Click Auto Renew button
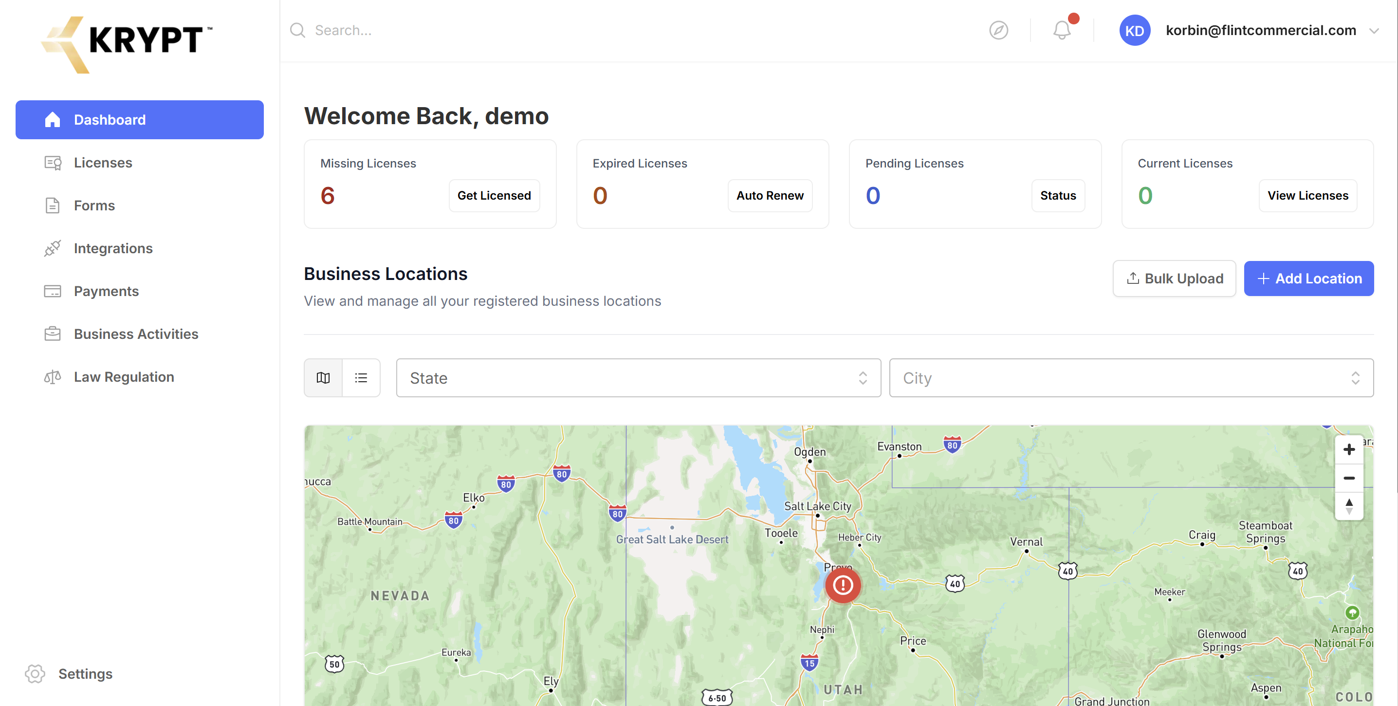The width and height of the screenshot is (1398, 706). (x=770, y=195)
